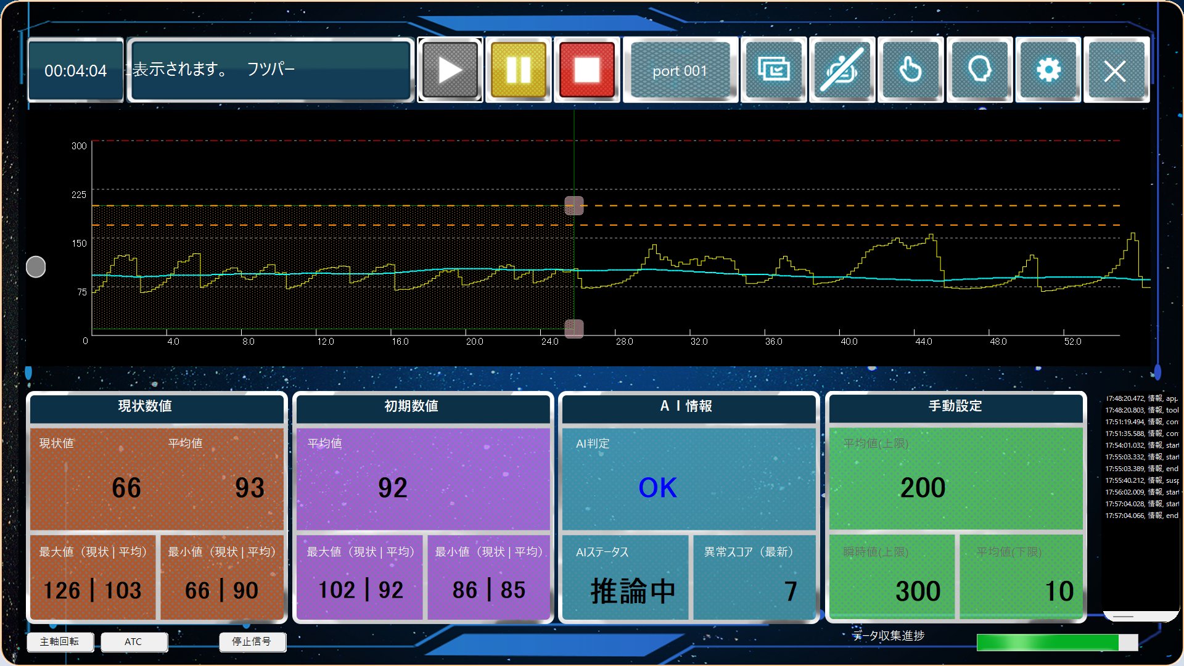Open the port 001 selector
The width and height of the screenshot is (1184, 666).
pyautogui.click(x=680, y=70)
